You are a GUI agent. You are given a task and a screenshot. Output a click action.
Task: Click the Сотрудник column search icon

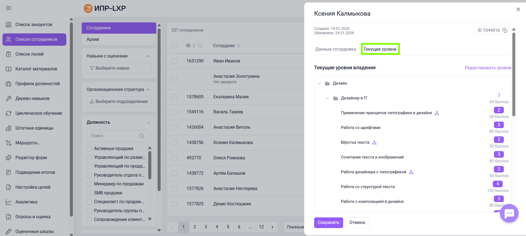238,46
